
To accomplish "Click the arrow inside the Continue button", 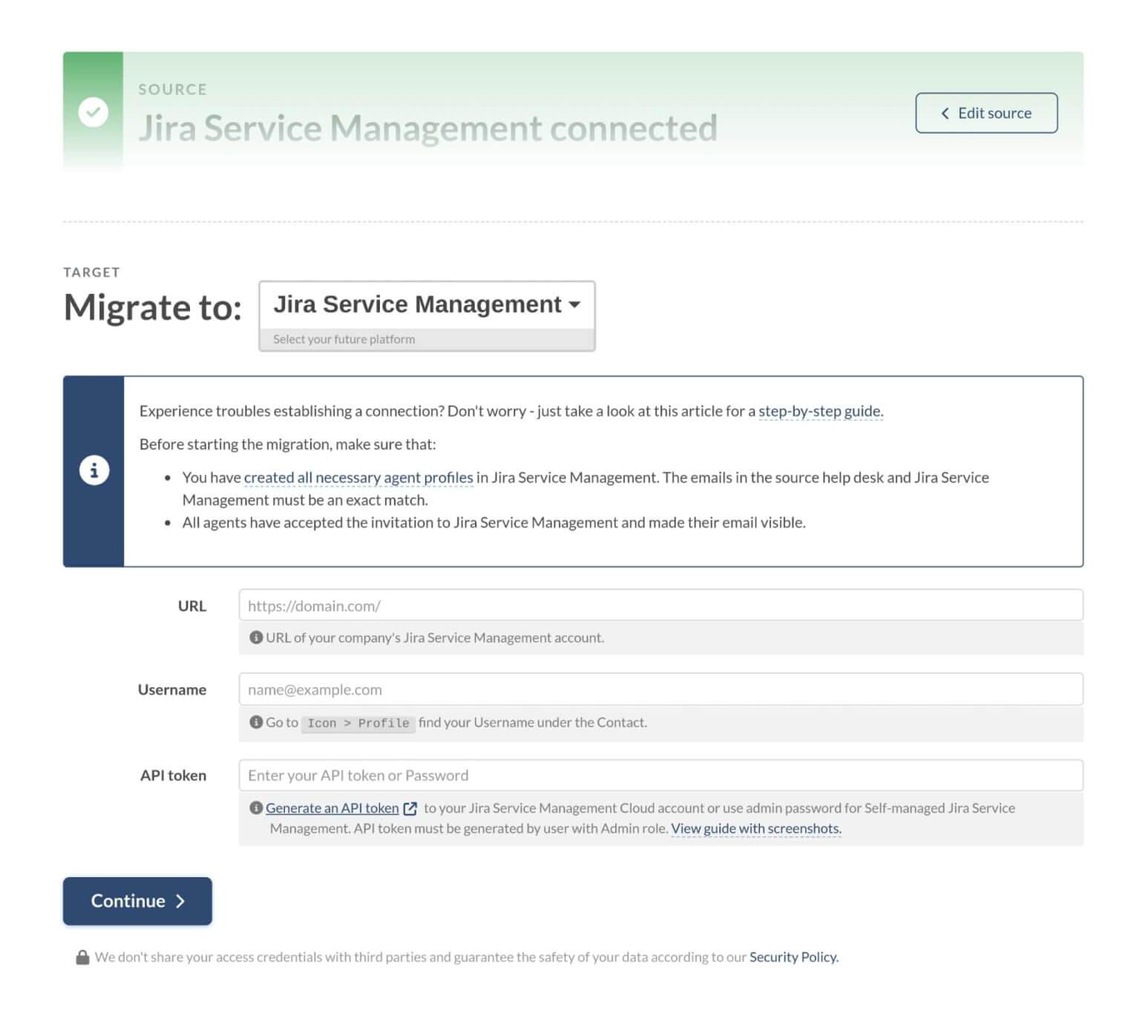I will coord(180,902).
